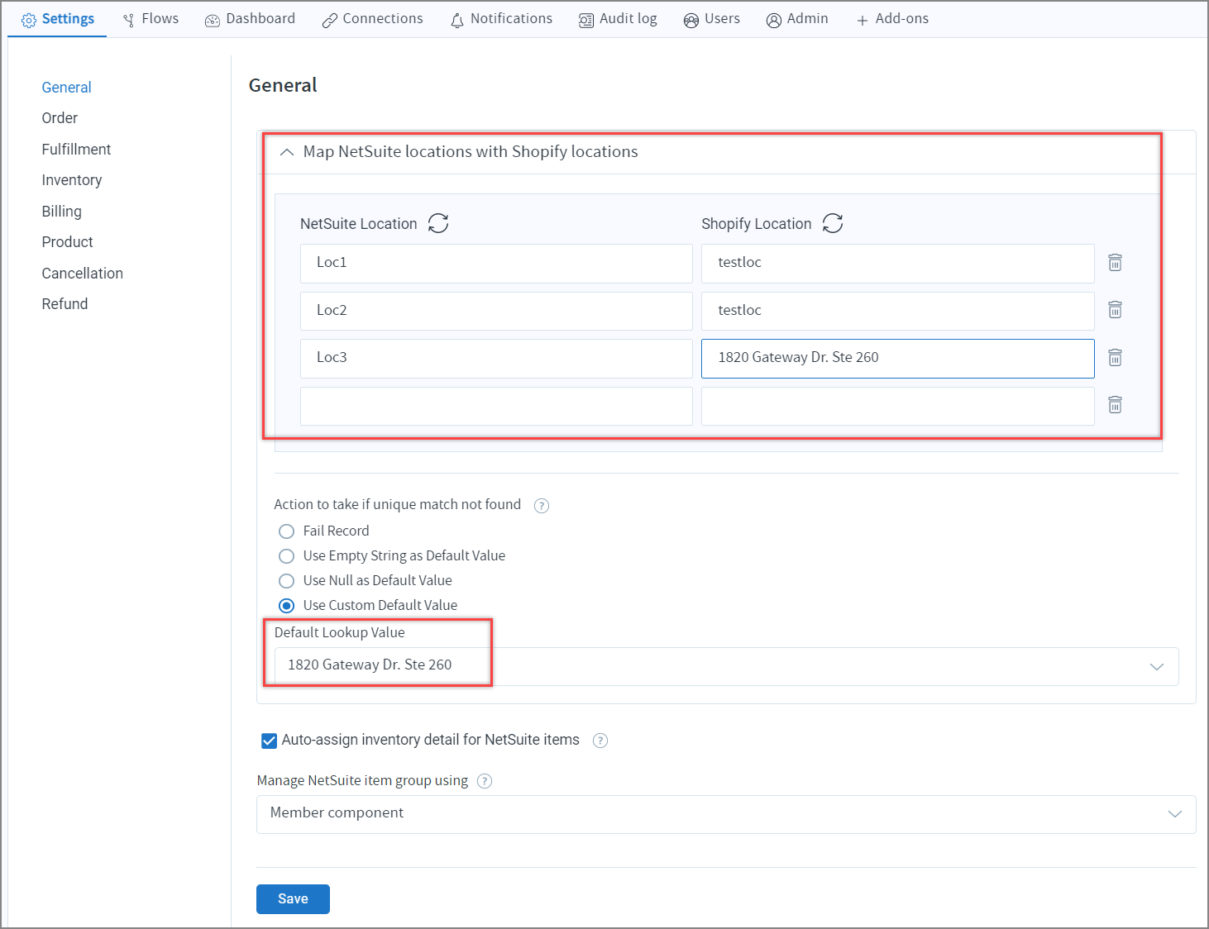This screenshot has width=1209, height=929.
Task: Open Shopify Location for Loc2 row
Action: pos(897,311)
